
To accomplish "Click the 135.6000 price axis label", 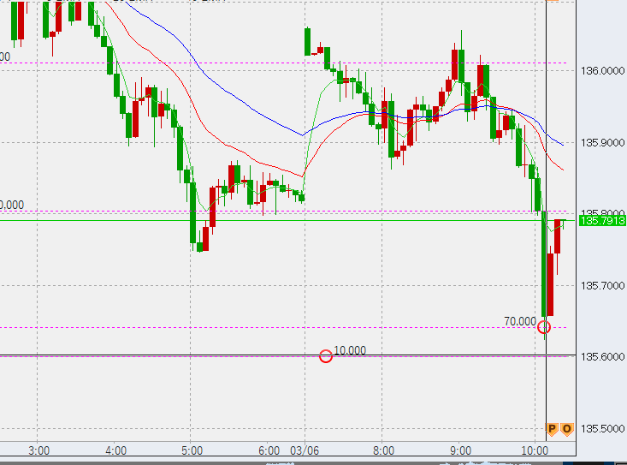I will [x=602, y=356].
